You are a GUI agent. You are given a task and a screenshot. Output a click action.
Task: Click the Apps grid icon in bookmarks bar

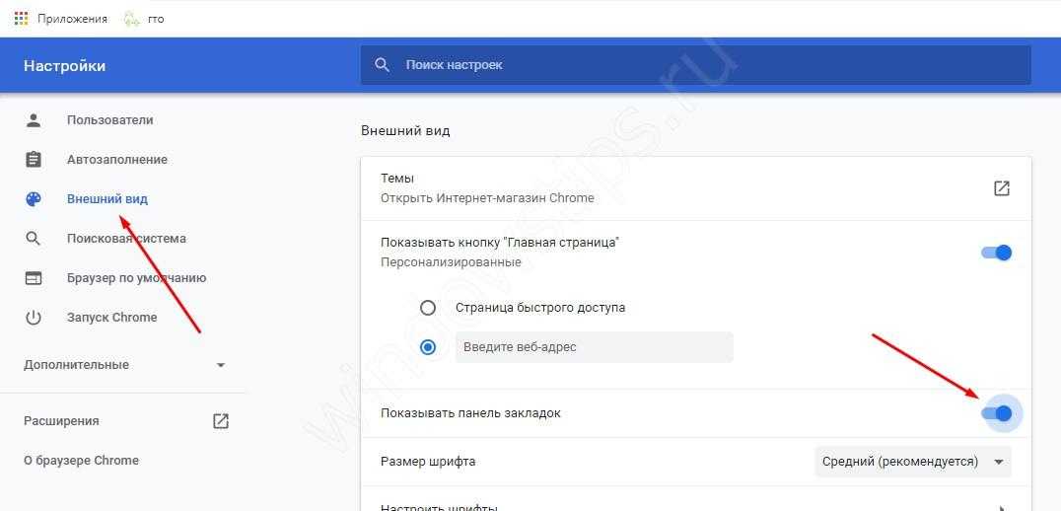tap(21, 18)
